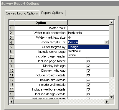Click the Water mark value field
The width and height of the screenshot is (119, 110).
88,28
